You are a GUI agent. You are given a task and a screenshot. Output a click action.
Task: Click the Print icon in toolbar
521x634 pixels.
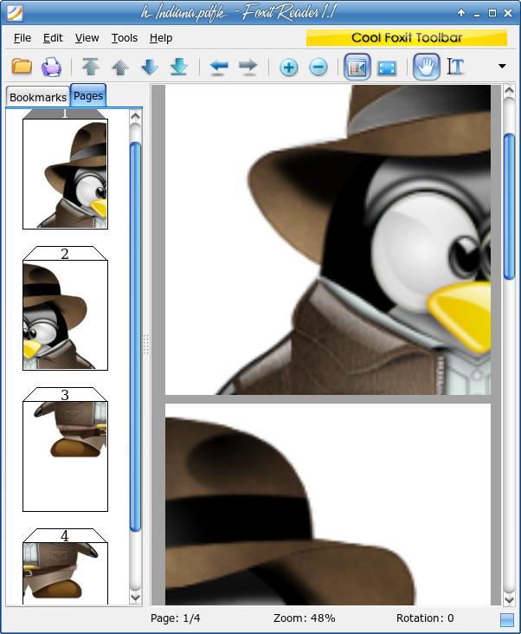51,67
